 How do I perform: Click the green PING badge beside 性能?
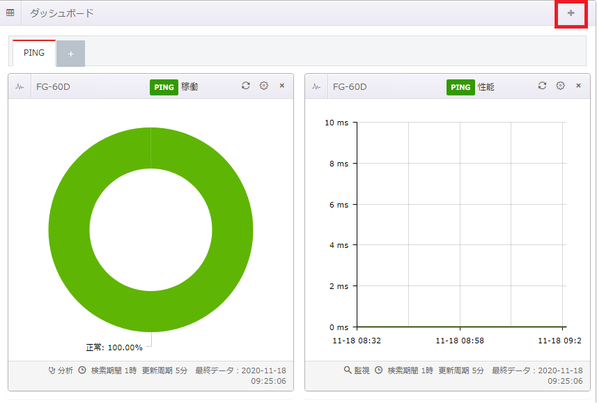coord(460,87)
